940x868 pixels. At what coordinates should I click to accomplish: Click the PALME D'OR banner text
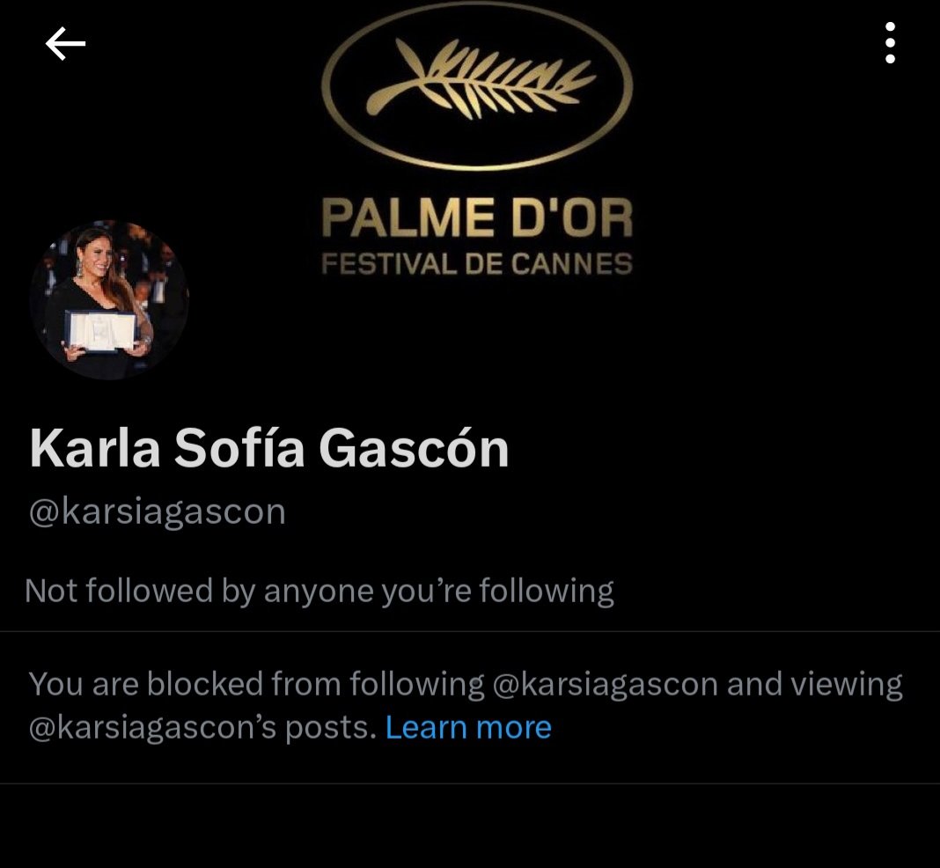(x=477, y=217)
